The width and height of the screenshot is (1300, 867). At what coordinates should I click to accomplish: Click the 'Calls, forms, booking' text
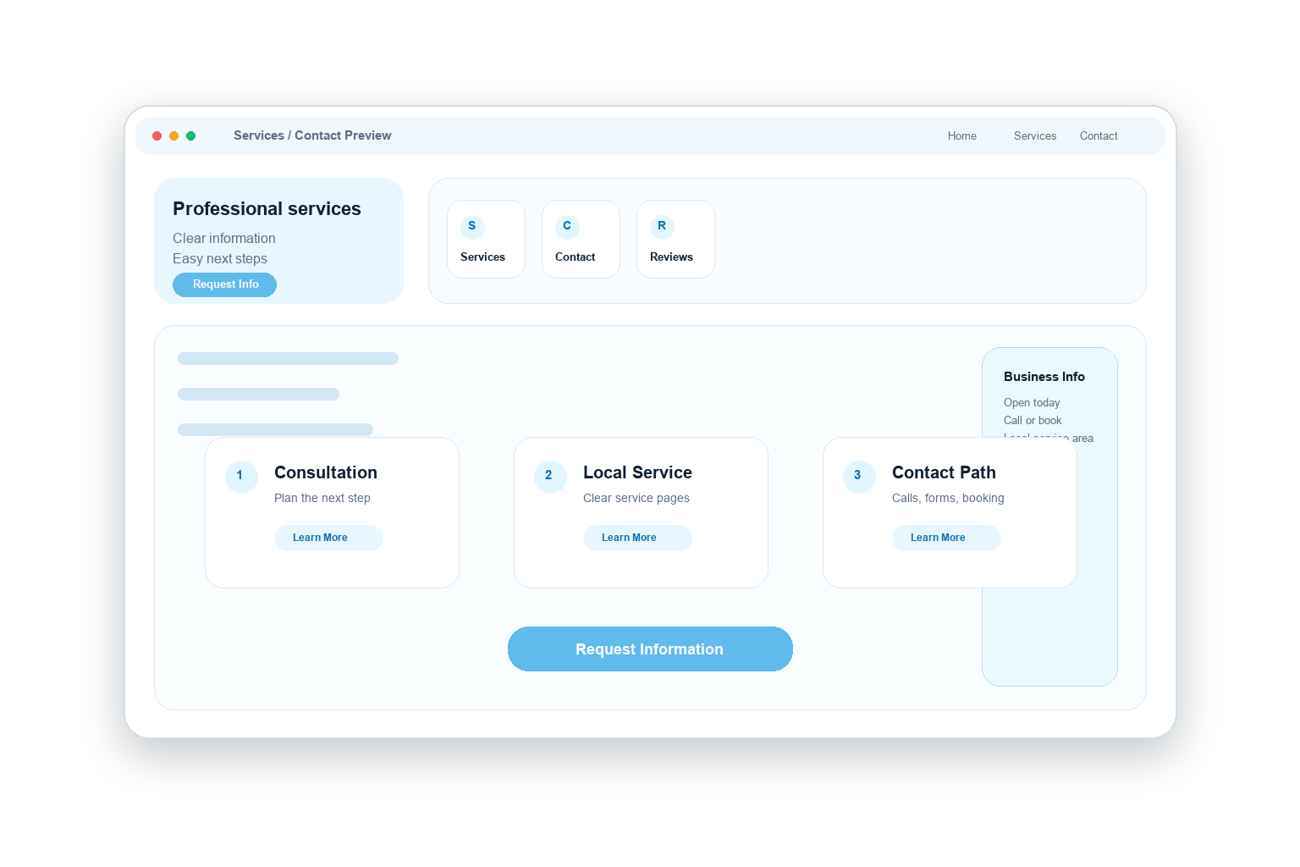point(948,499)
